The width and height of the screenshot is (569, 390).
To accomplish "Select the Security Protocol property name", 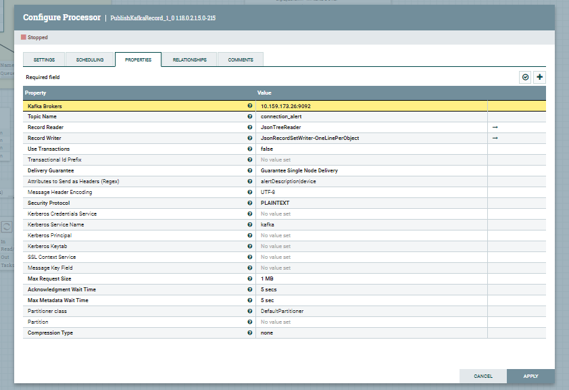I will point(49,203).
